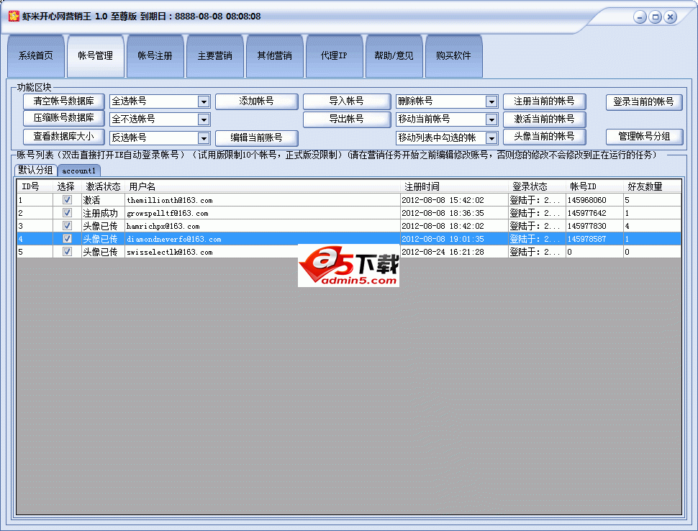Click the 压缩账号数据库 button
Screen dimensions: 698x531
click(x=63, y=119)
